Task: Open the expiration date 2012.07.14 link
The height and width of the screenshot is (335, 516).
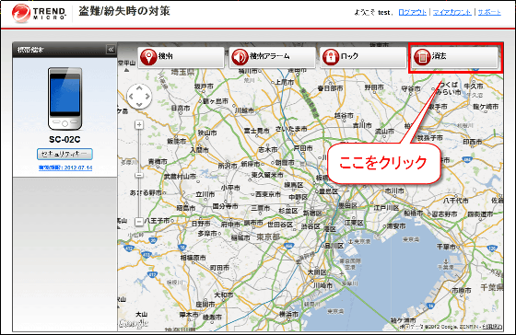Action: [65, 167]
